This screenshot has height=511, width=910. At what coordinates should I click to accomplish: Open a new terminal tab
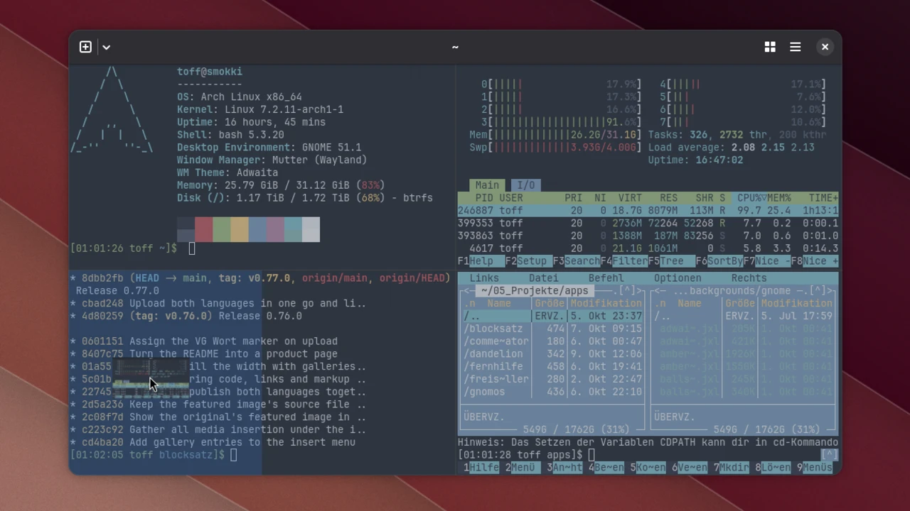[x=85, y=47]
